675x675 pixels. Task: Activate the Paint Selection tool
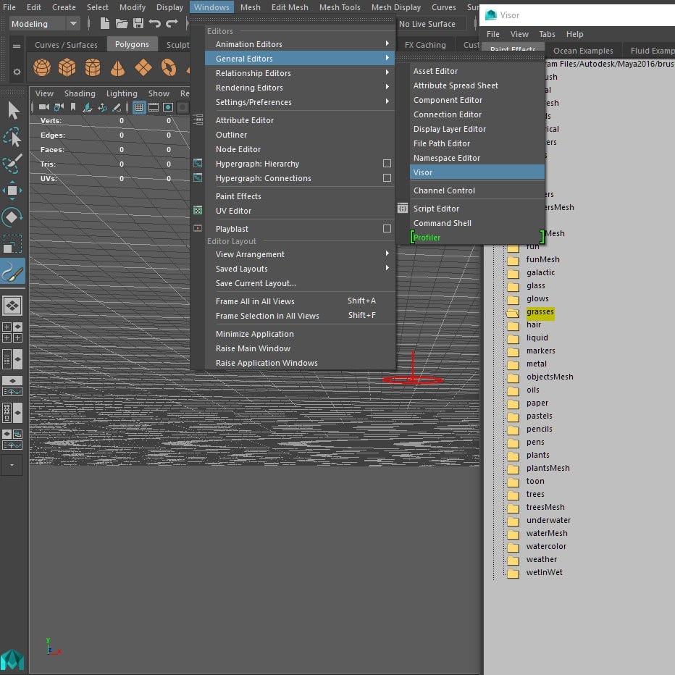tap(12, 164)
